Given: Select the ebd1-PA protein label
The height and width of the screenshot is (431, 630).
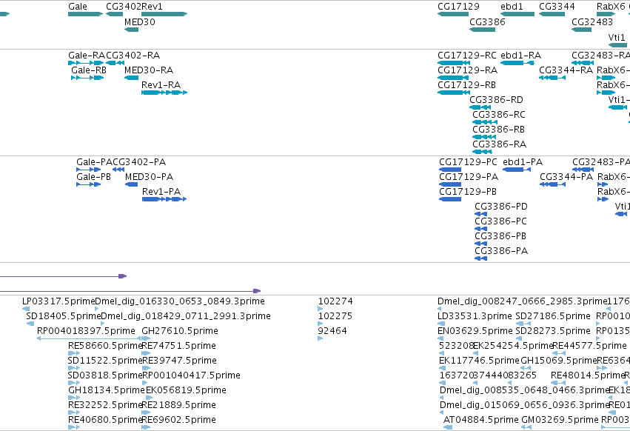Looking at the screenshot, I should click(523, 162).
